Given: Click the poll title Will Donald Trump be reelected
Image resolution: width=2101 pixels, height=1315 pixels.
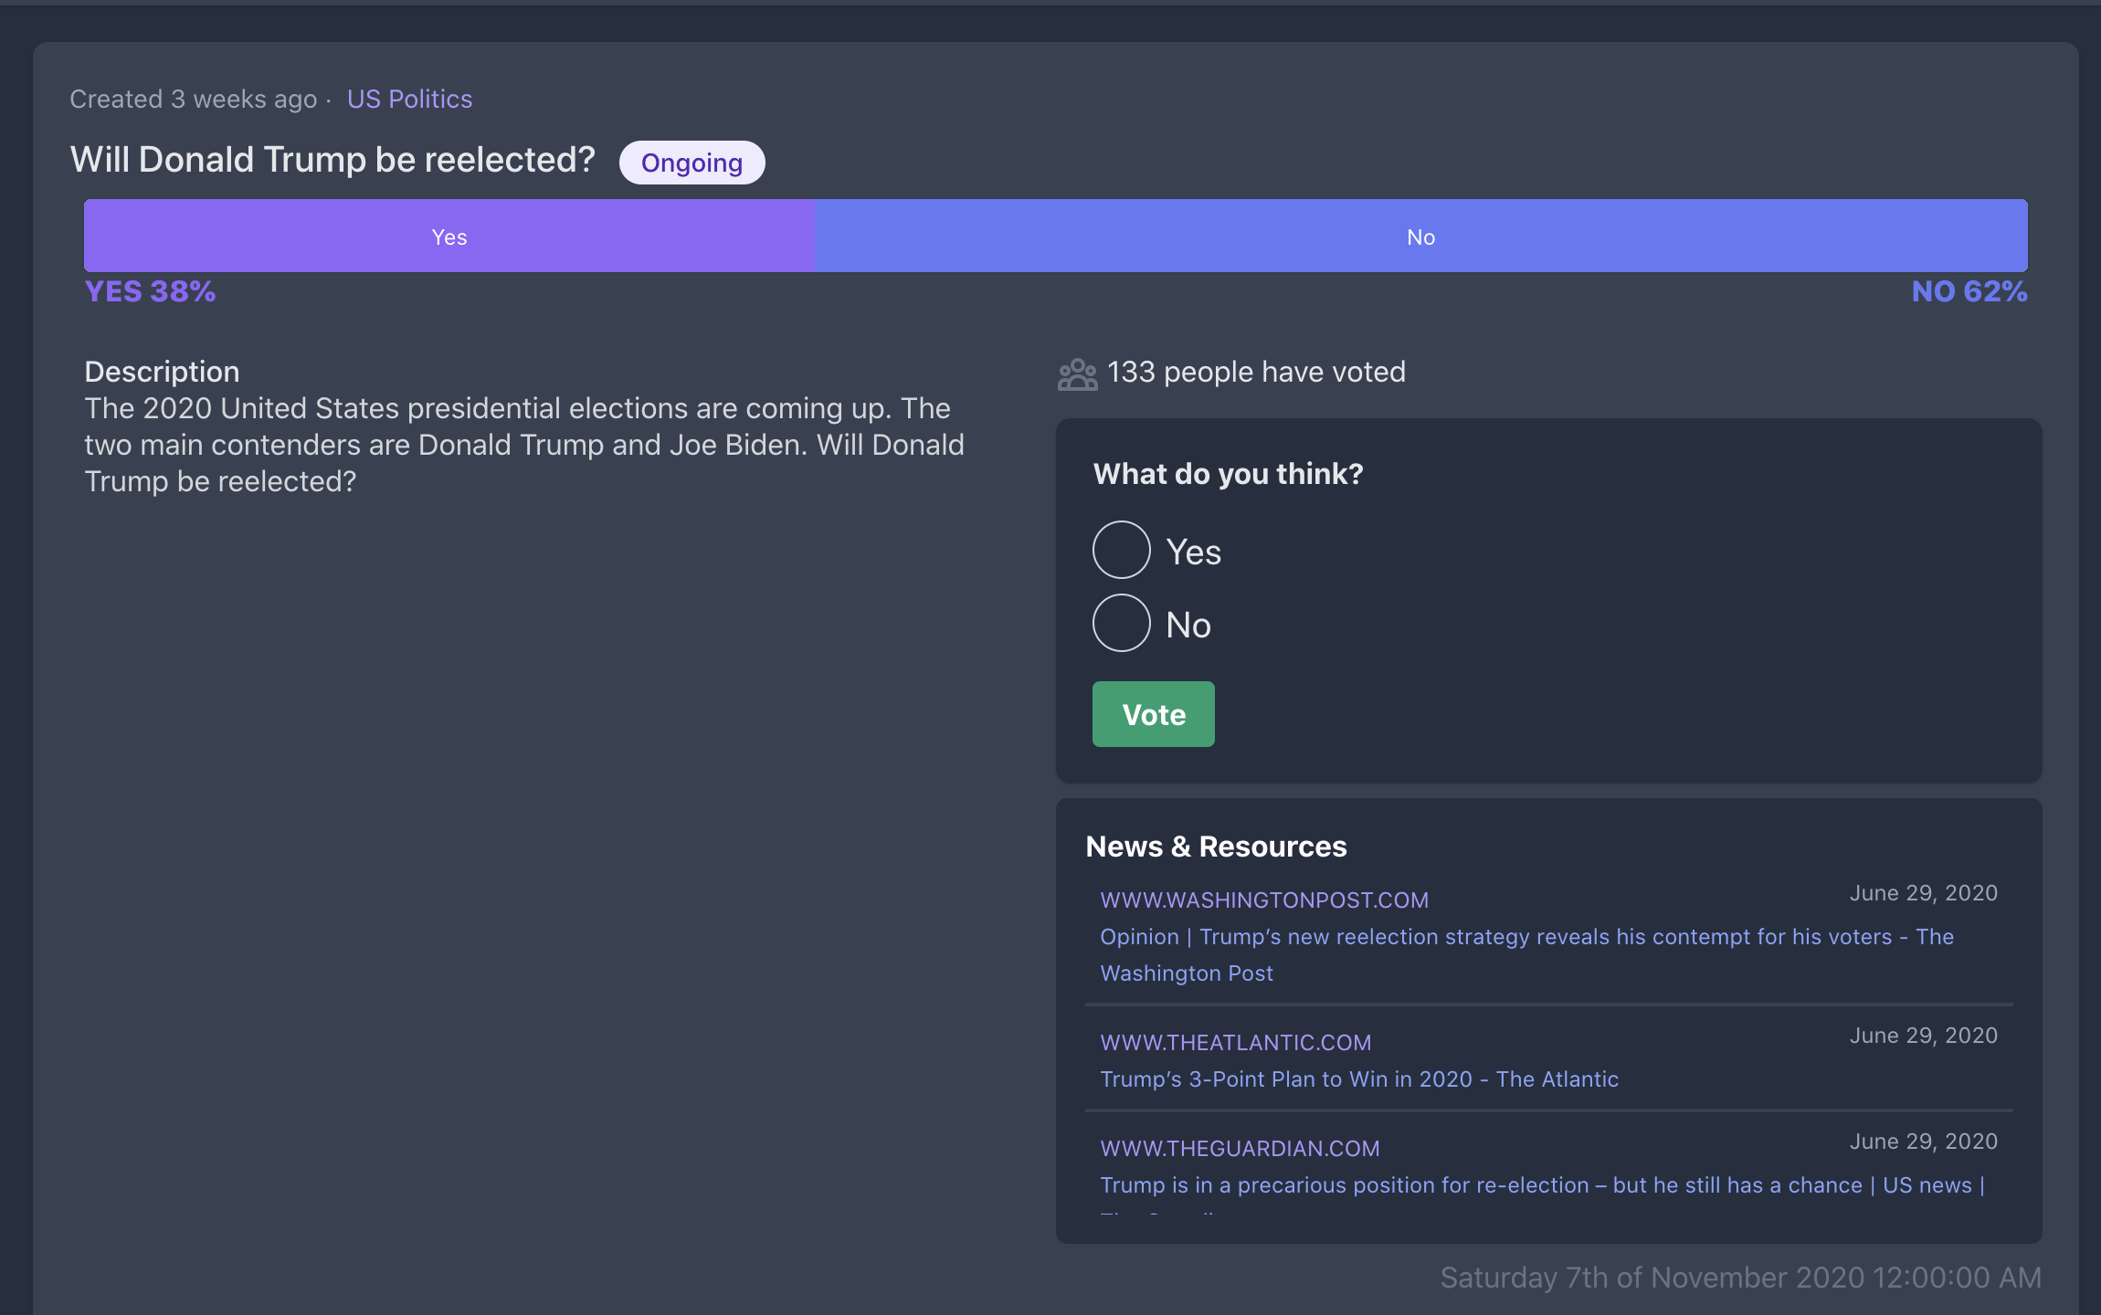Looking at the screenshot, I should (333, 160).
